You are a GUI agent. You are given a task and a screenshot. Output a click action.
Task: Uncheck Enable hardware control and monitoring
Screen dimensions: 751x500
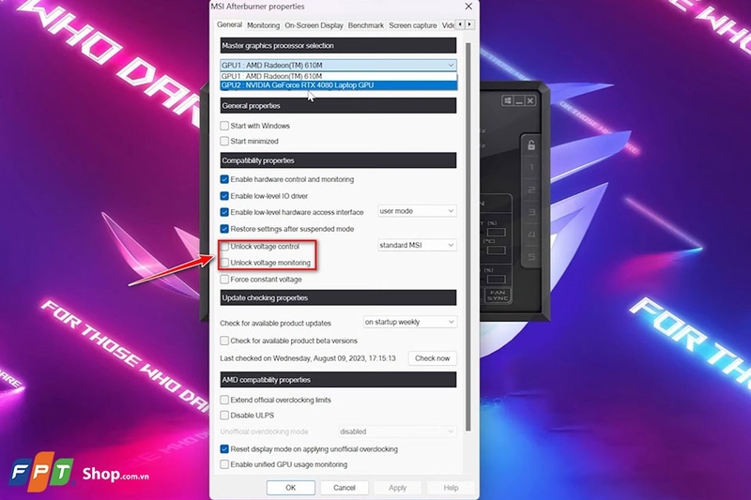click(224, 179)
